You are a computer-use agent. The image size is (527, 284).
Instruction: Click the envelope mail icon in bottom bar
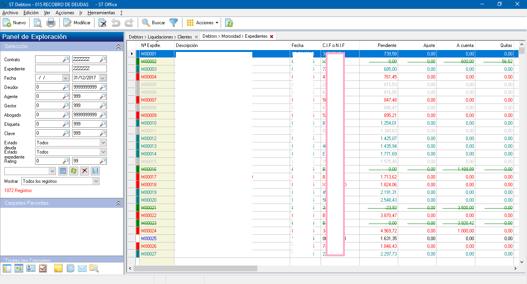click(x=82, y=269)
